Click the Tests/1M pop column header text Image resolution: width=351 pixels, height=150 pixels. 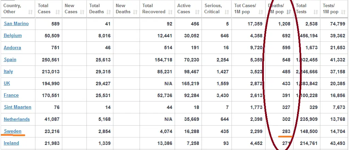point(330,8)
